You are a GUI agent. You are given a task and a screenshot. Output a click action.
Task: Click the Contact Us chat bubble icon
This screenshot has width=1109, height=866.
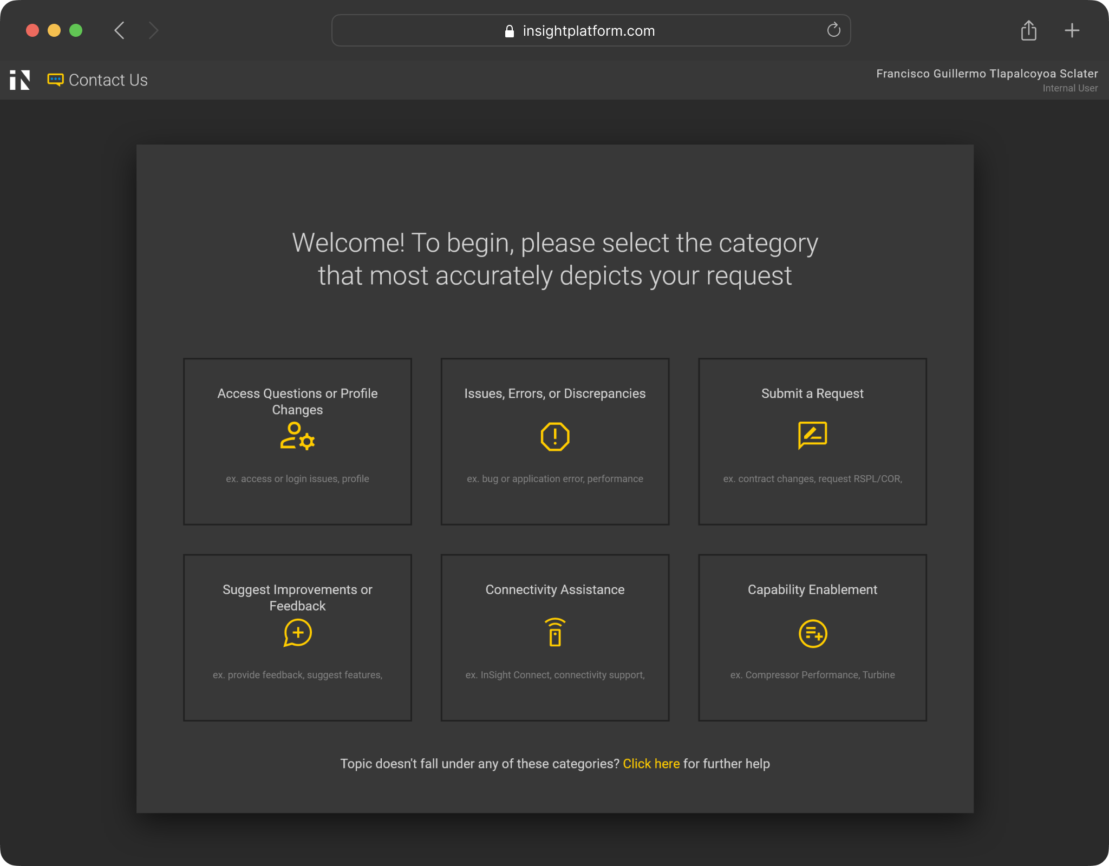coord(55,80)
